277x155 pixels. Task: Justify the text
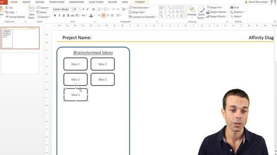112,15
